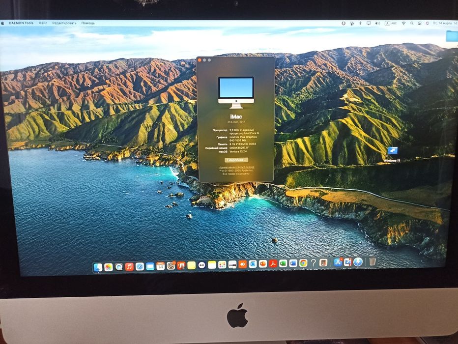Open Bluetooth status in menu bar
This screenshot has height=344, width=458.
click(360, 23)
